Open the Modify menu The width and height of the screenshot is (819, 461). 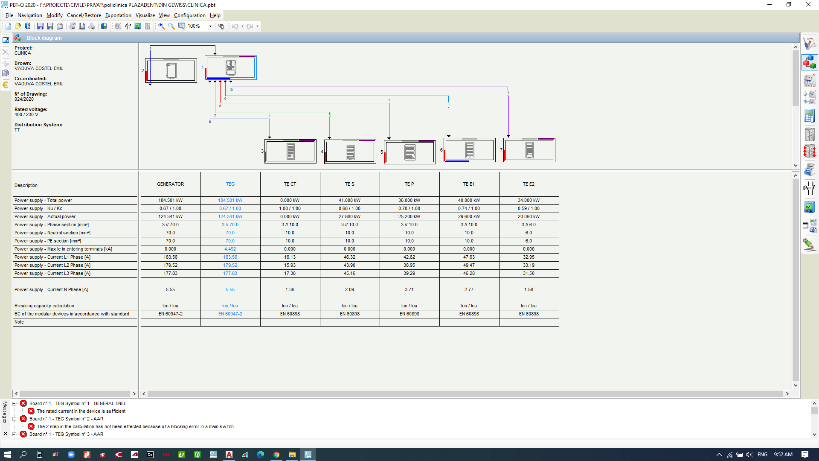pos(55,15)
